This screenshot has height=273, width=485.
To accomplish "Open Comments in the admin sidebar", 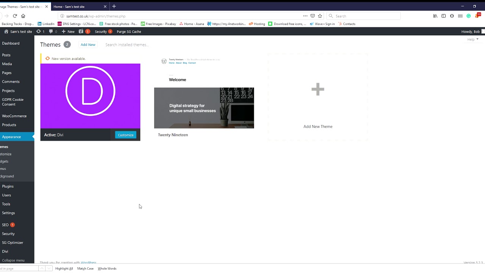I will pyautogui.click(x=11, y=82).
